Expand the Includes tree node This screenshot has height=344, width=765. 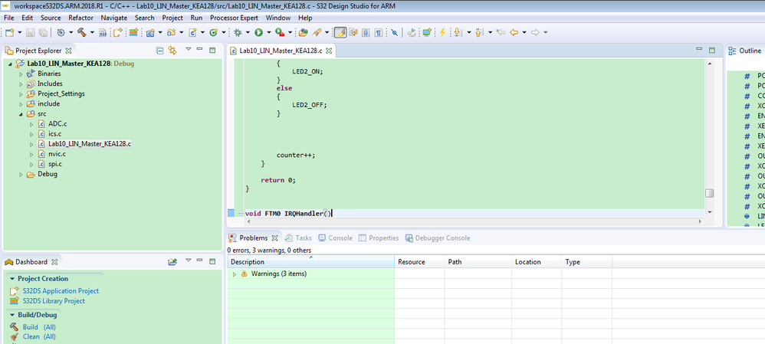(x=21, y=84)
